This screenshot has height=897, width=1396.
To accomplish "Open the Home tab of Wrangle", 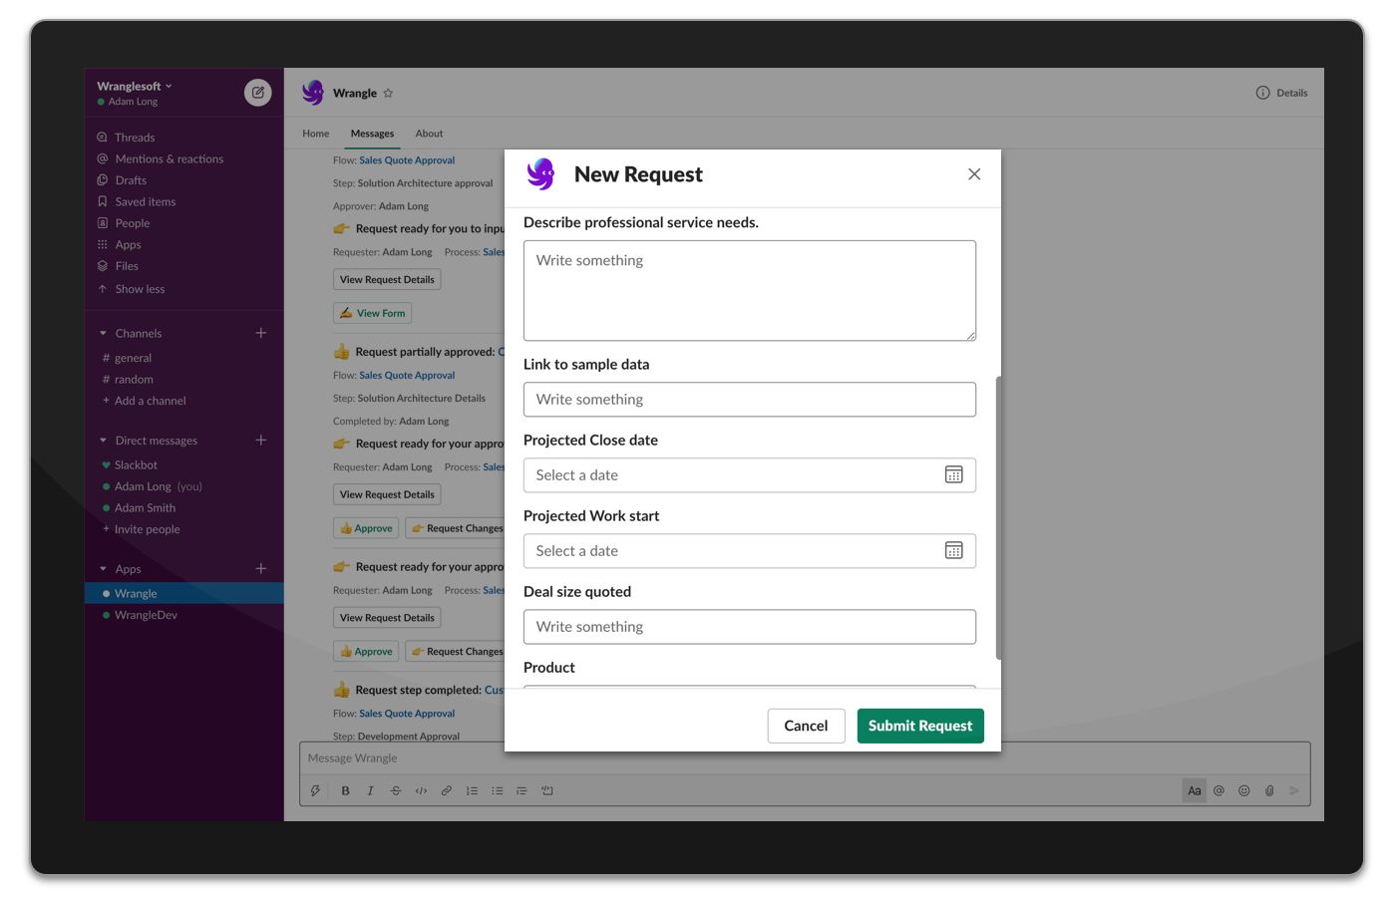I will [x=315, y=133].
